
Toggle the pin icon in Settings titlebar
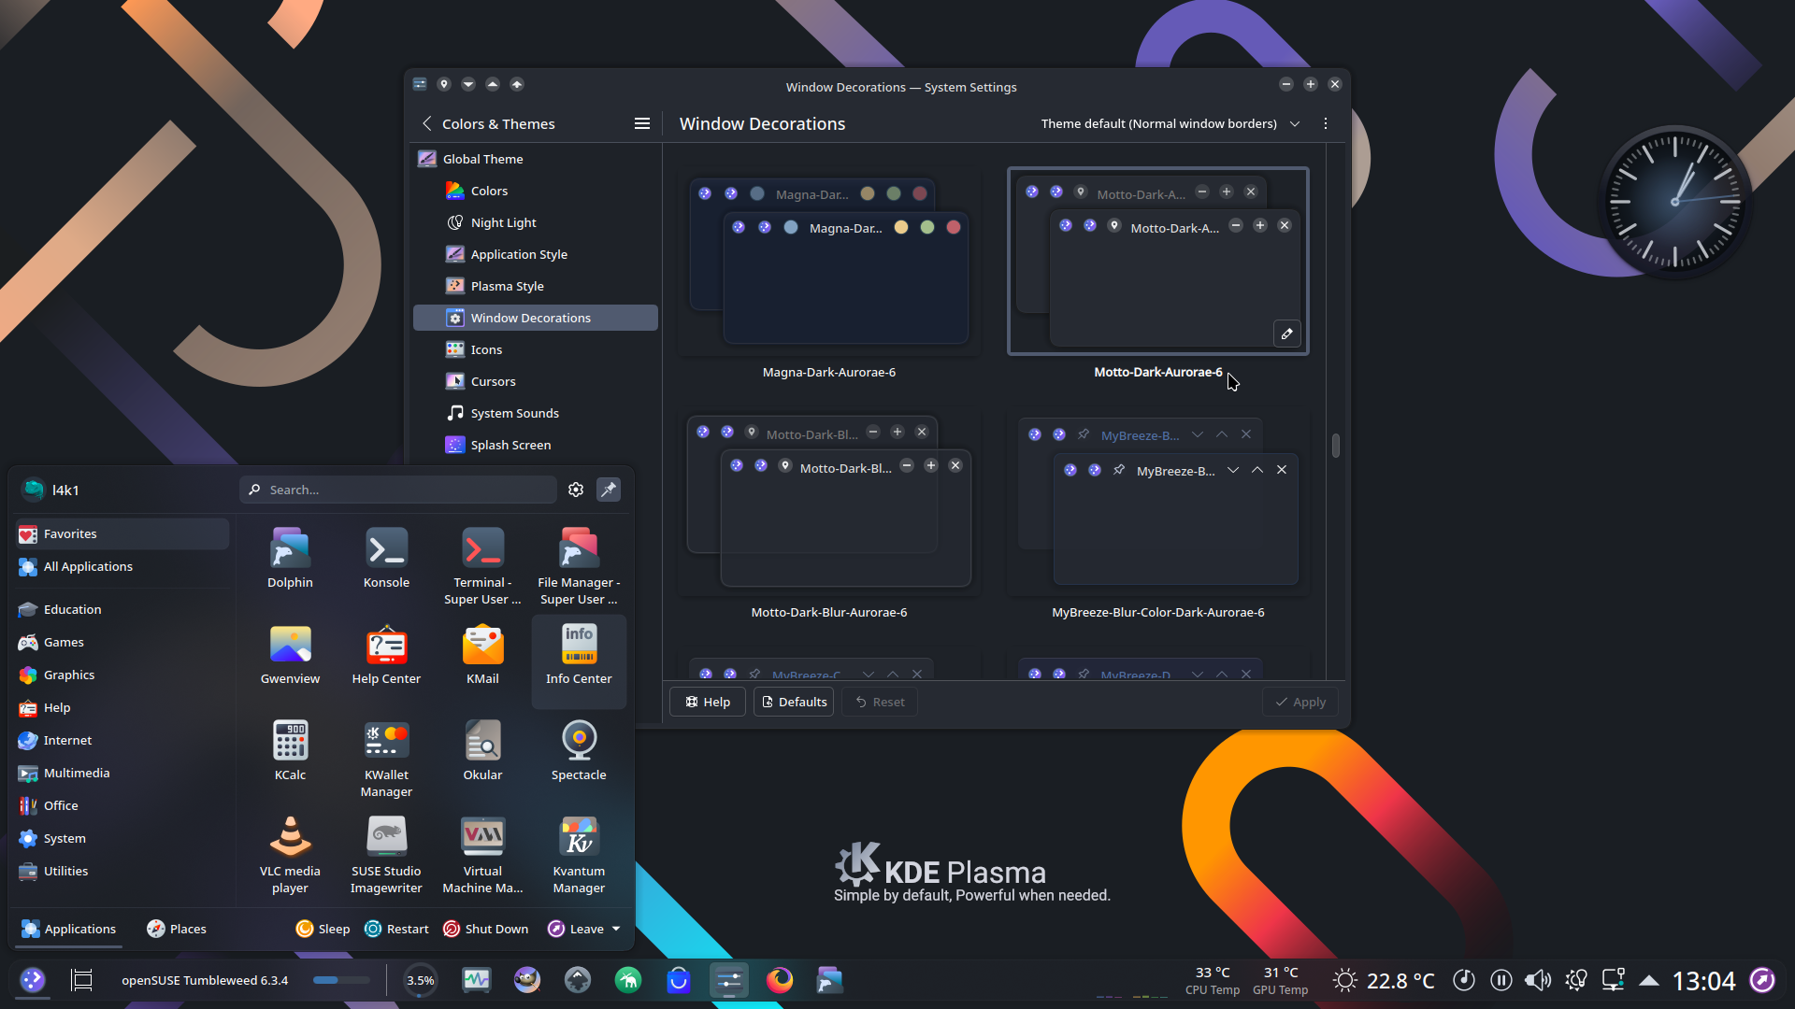(x=444, y=84)
